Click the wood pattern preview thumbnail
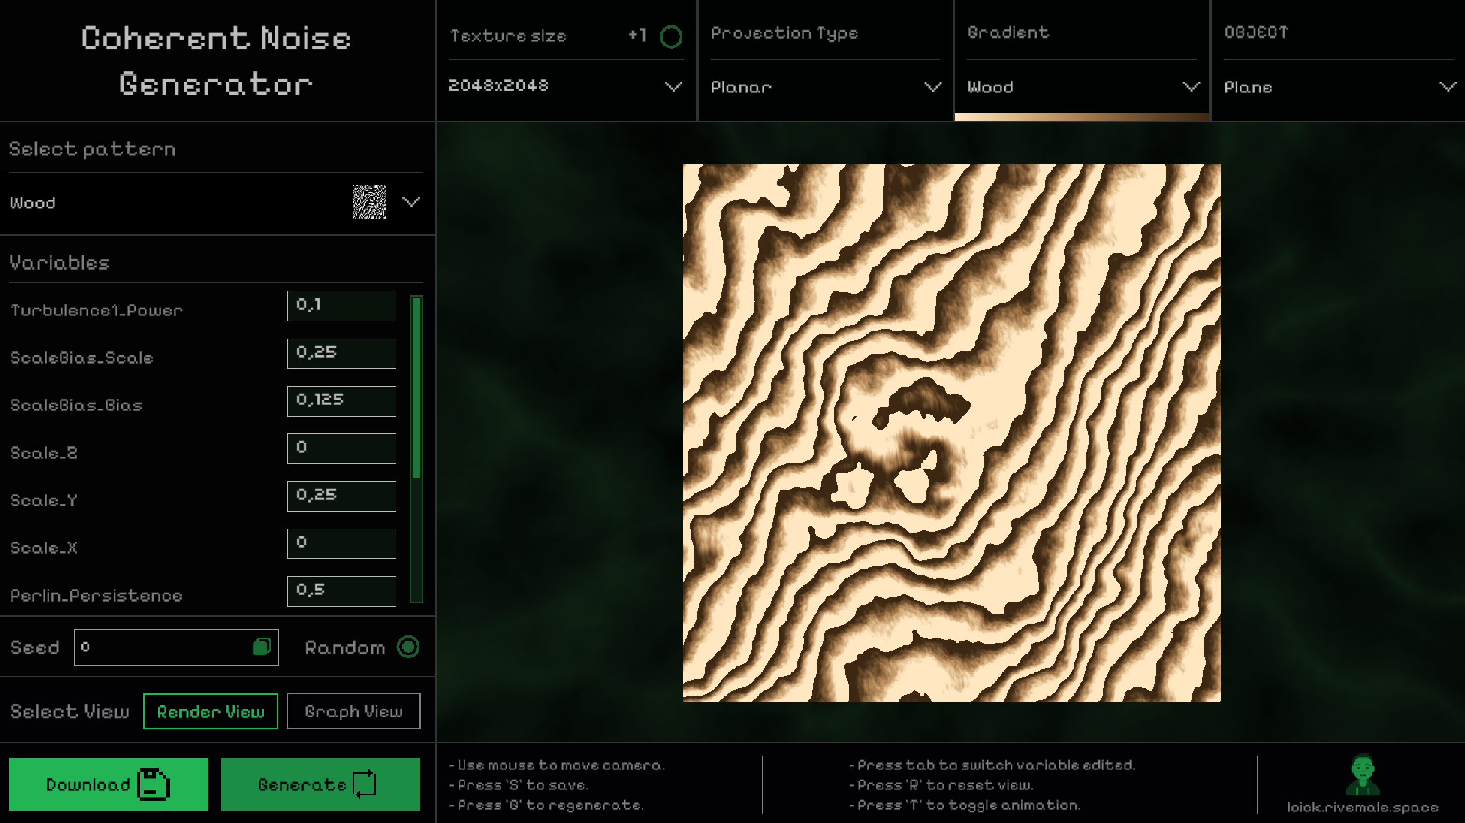This screenshot has width=1465, height=823. click(369, 202)
